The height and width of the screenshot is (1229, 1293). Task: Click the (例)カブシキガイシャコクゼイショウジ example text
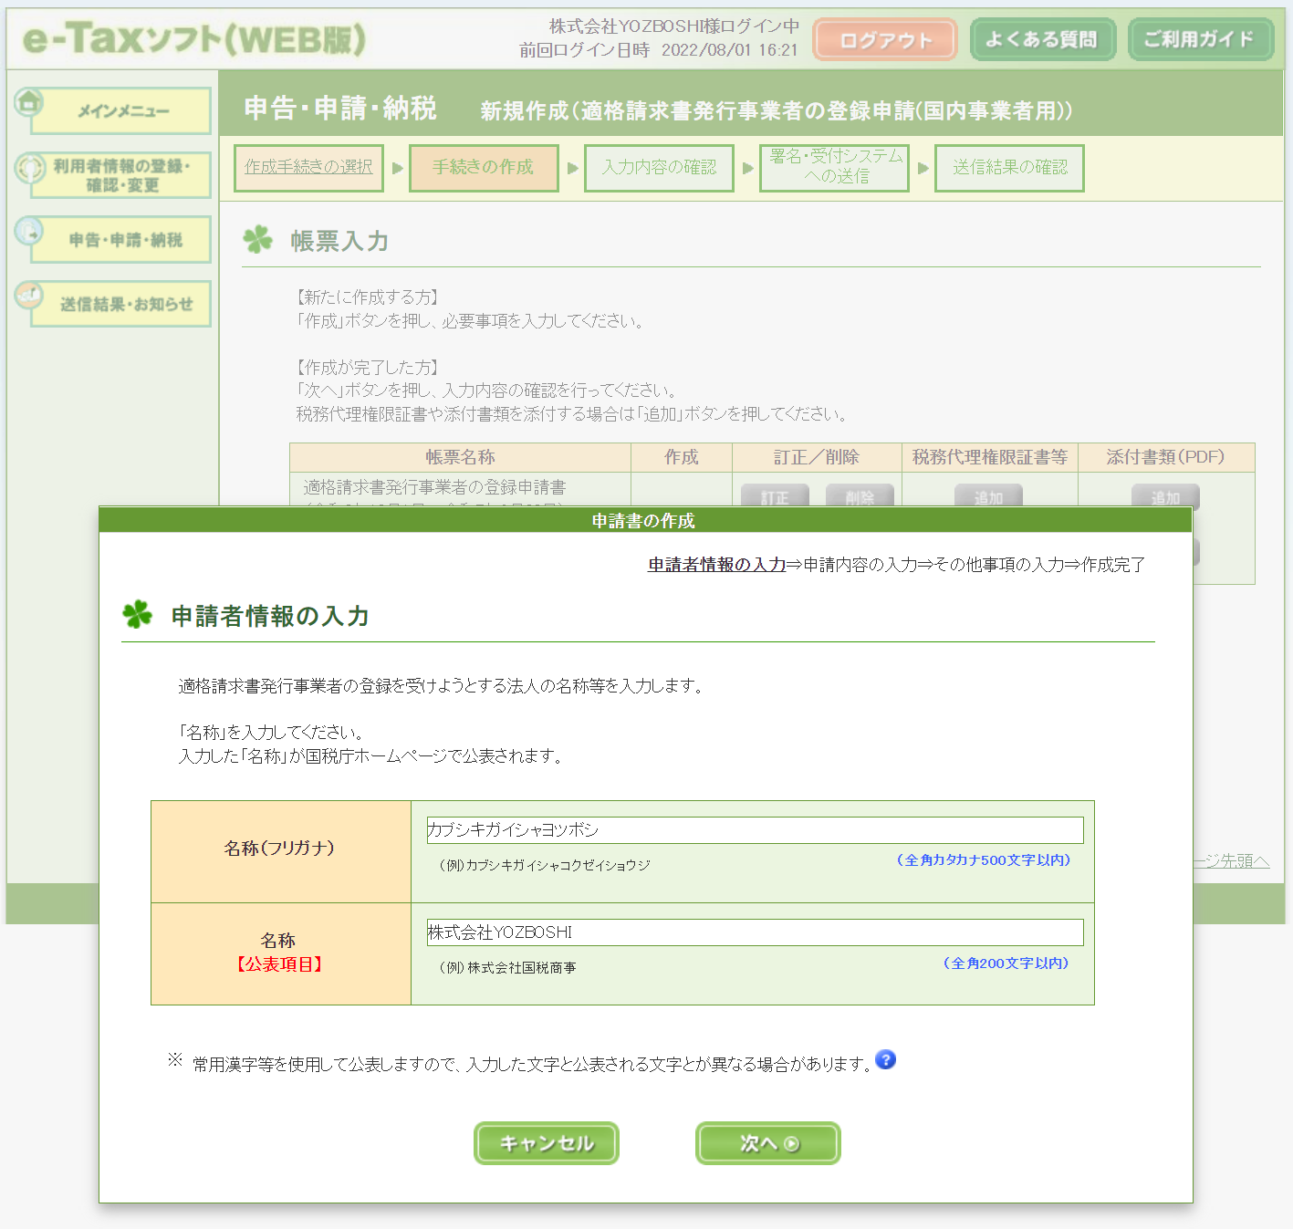545,865
